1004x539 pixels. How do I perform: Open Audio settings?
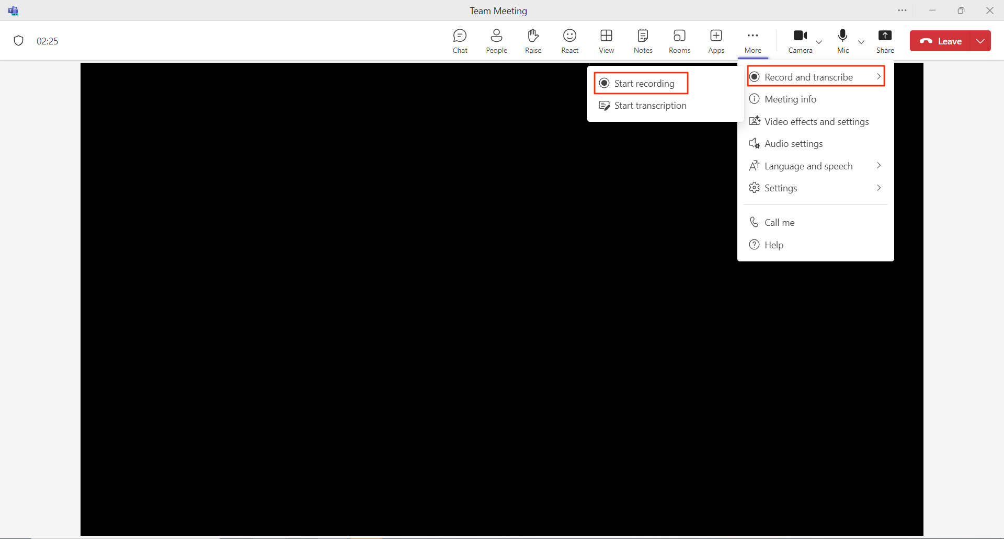point(816,144)
